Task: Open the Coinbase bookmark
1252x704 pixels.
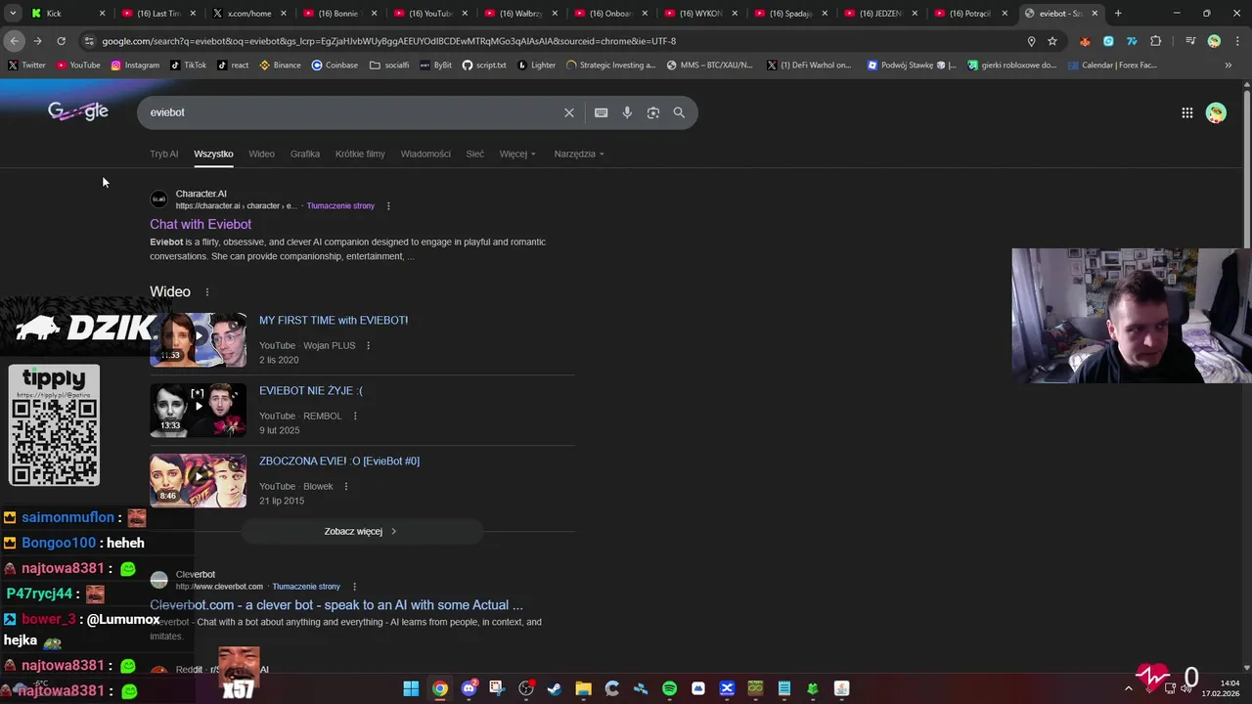Action: click(x=335, y=66)
